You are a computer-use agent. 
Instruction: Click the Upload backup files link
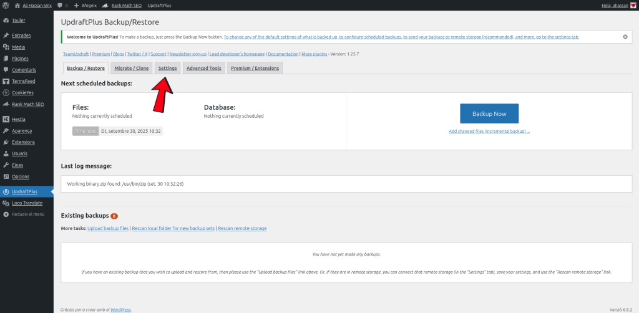point(108,229)
